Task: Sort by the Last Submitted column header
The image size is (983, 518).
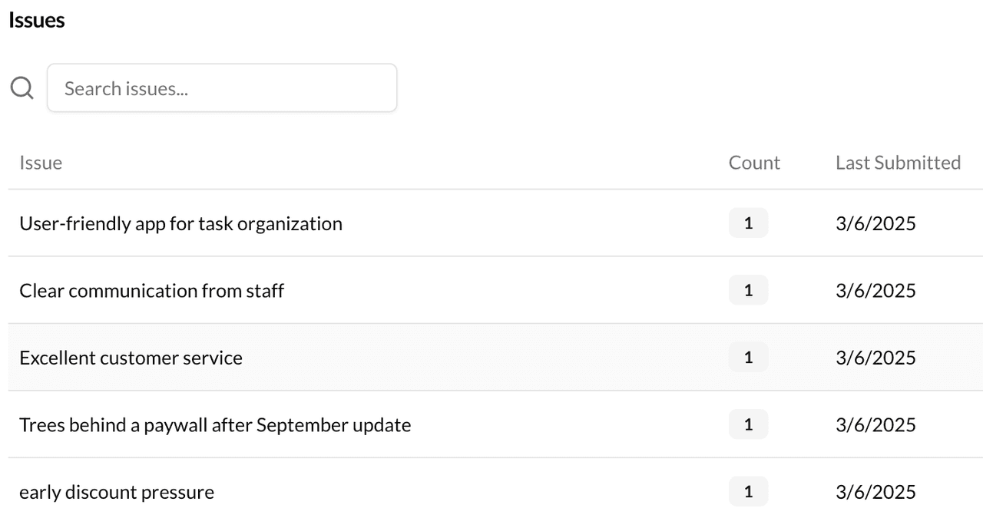Action: 898,162
